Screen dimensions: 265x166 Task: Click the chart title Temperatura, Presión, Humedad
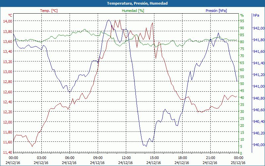[x=137, y=3]
